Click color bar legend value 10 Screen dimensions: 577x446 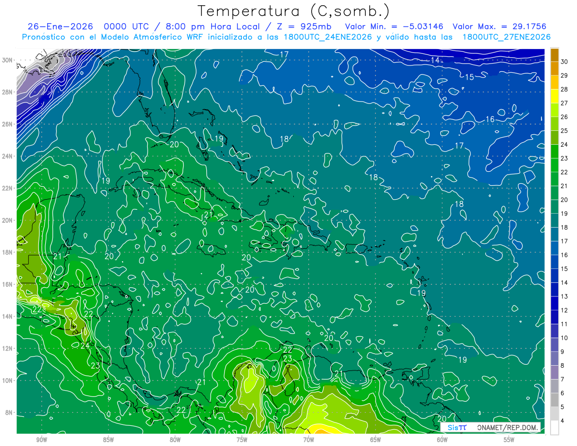(564, 338)
